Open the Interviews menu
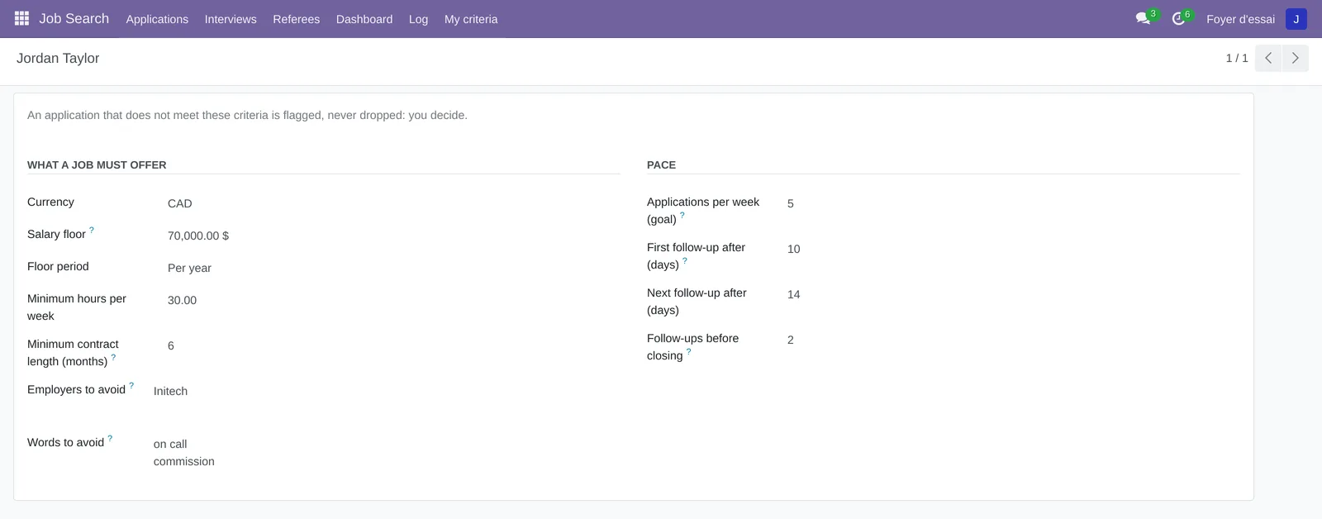 coord(231,19)
